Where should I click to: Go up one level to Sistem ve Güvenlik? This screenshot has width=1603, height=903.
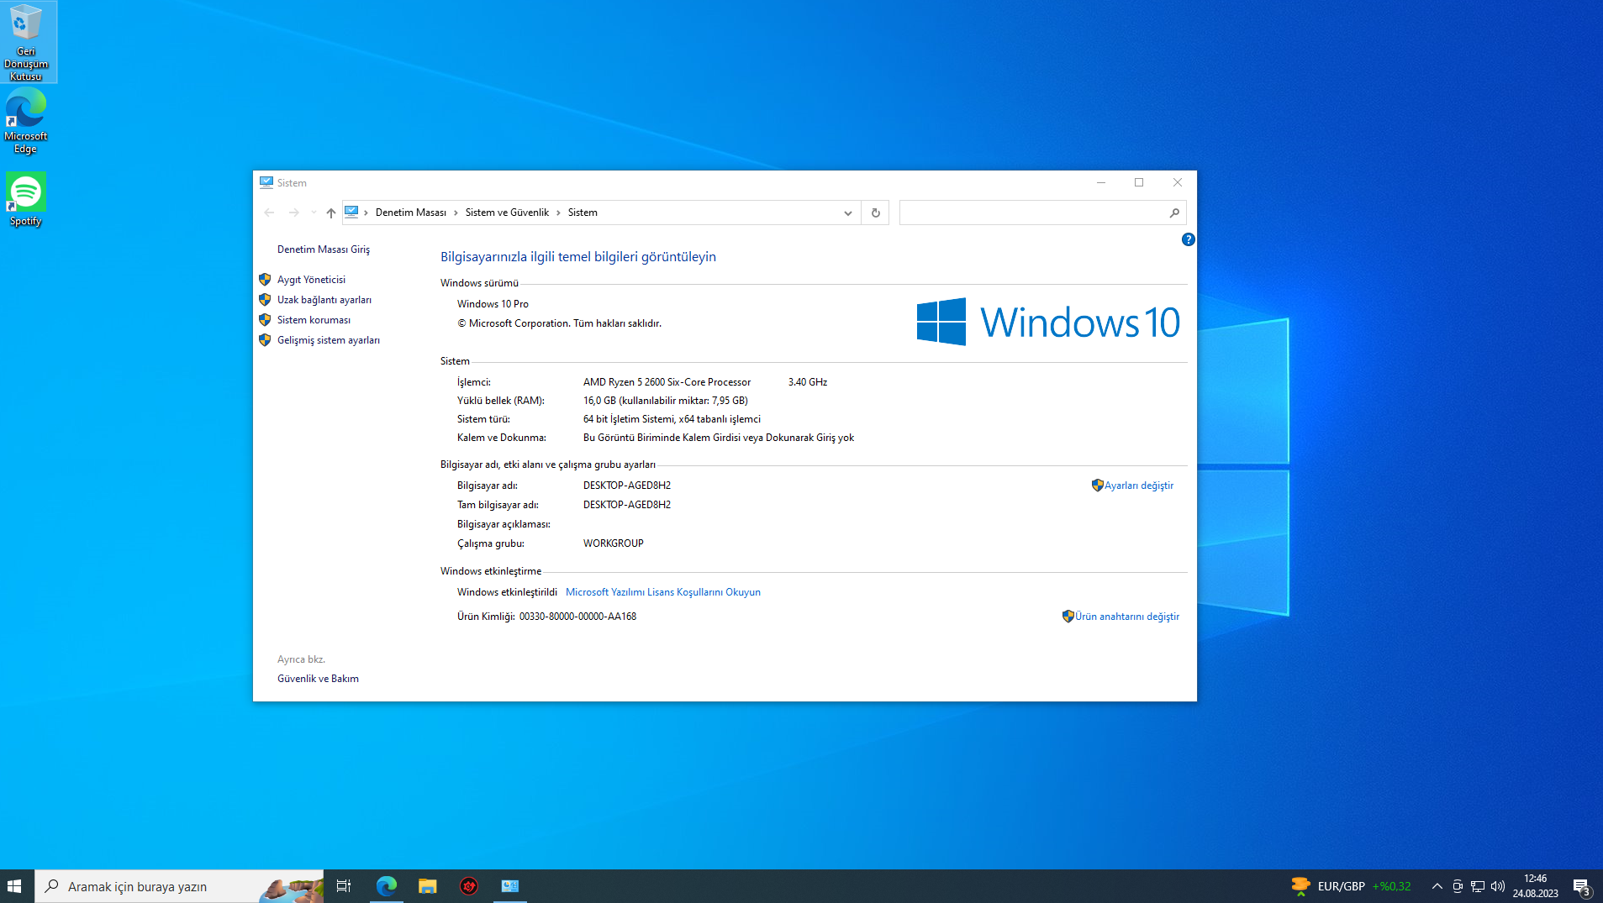tap(331, 213)
